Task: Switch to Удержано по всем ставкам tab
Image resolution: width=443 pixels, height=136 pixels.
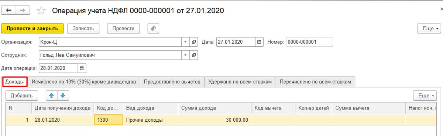Action: [x=240, y=82]
